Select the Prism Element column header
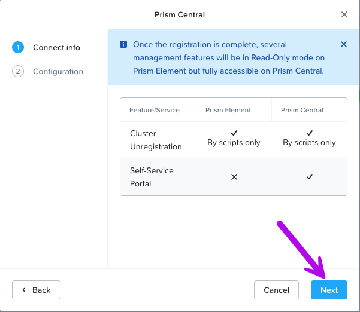Image resolution: width=360 pixels, height=312 pixels. pyautogui.click(x=228, y=110)
